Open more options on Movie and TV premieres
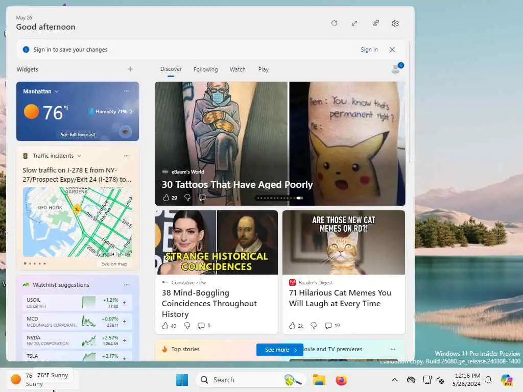The image size is (523, 392). pyautogui.click(x=393, y=349)
